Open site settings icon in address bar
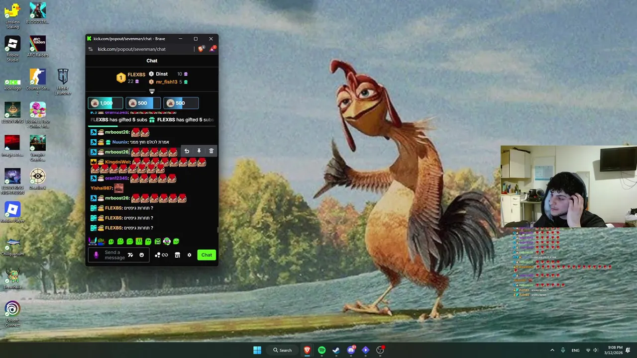This screenshot has height=358, width=637. coord(90,49)
